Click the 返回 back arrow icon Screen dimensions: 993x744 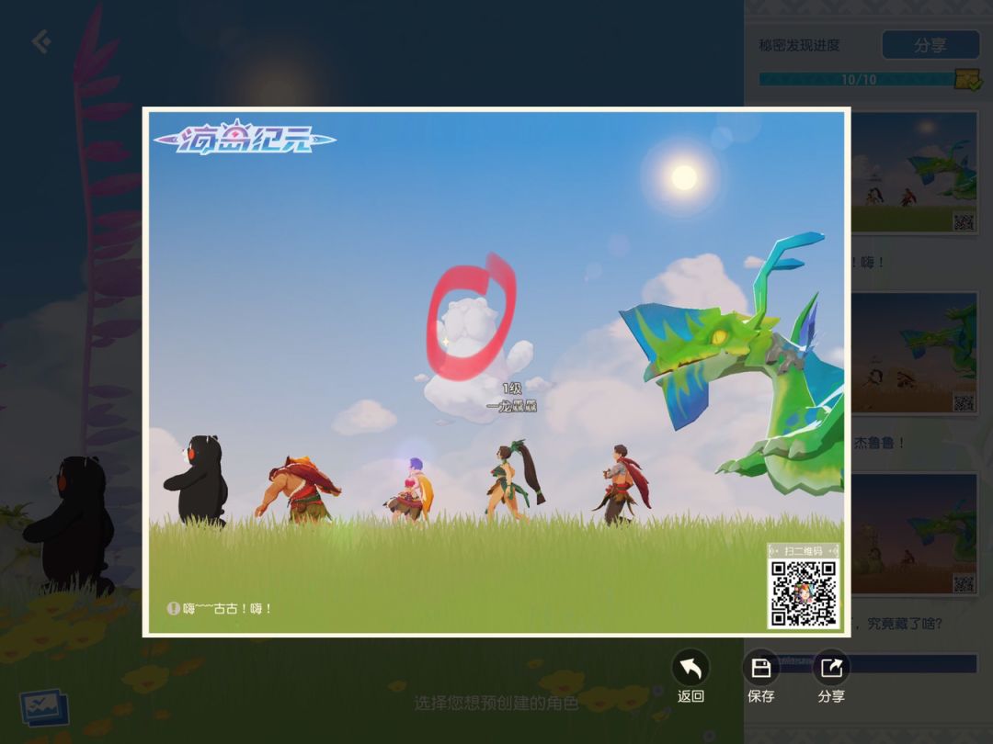click(691, 669)
